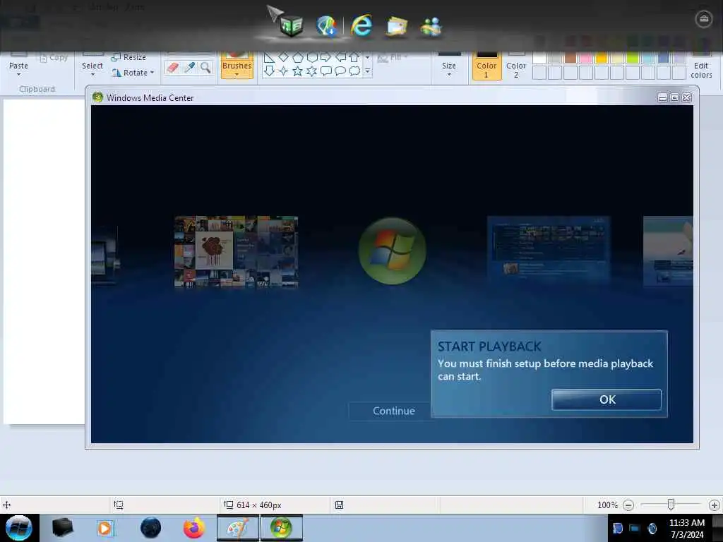The width and height of the screenshot is (723, 542).
Task: Choose the right arrow shape
Action: coord(326,57)
